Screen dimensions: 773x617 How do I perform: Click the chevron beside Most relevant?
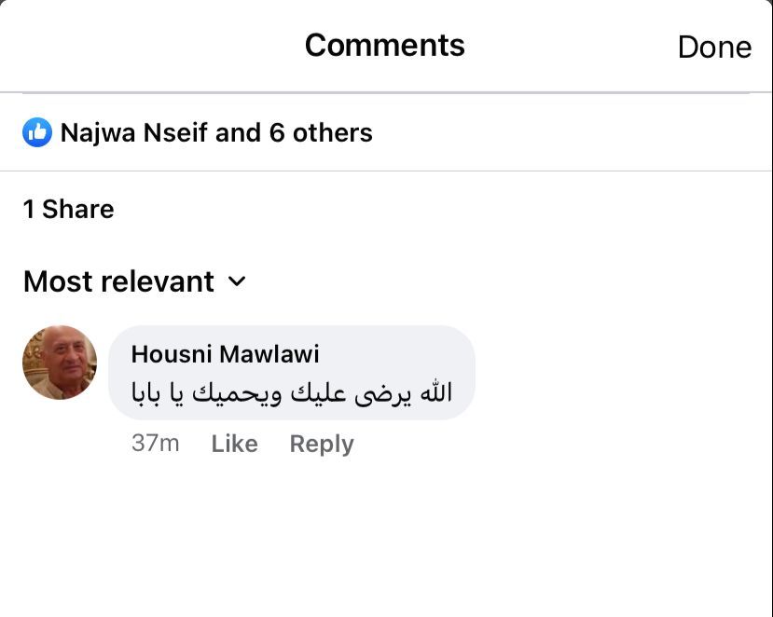pyautogui.click(x=237, y=281)
